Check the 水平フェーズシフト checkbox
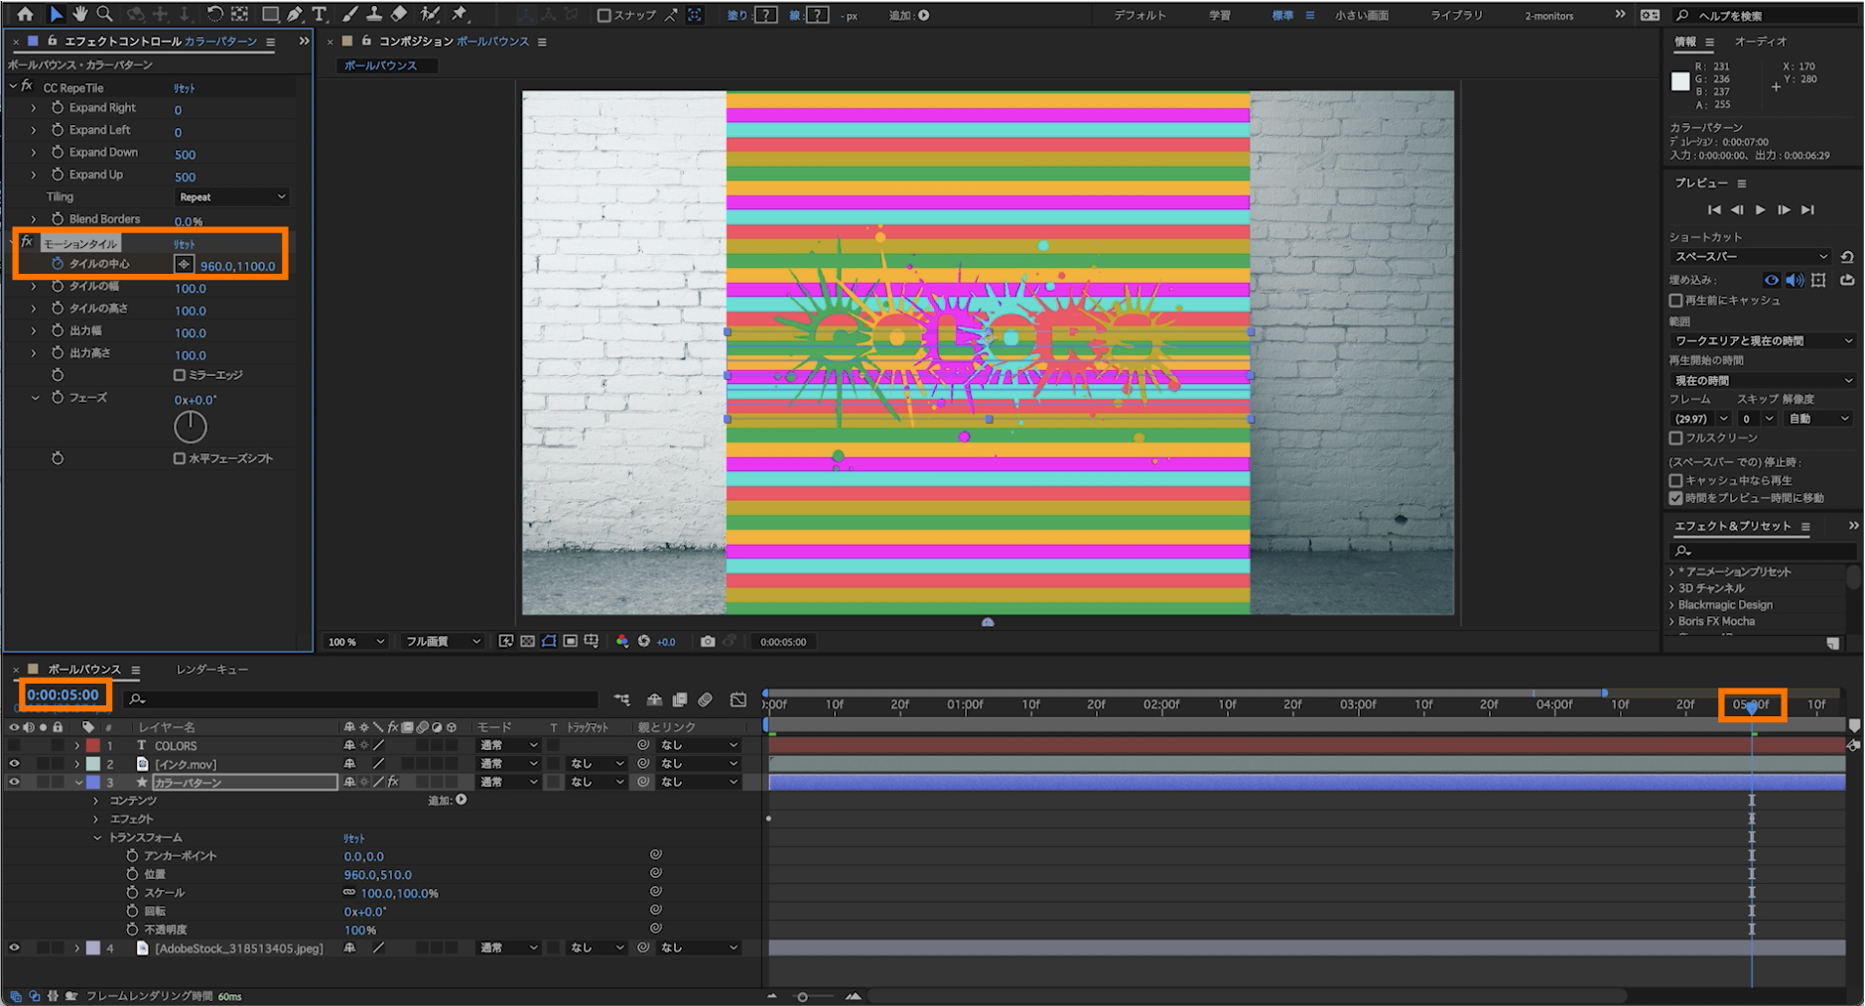 (180, 458)
